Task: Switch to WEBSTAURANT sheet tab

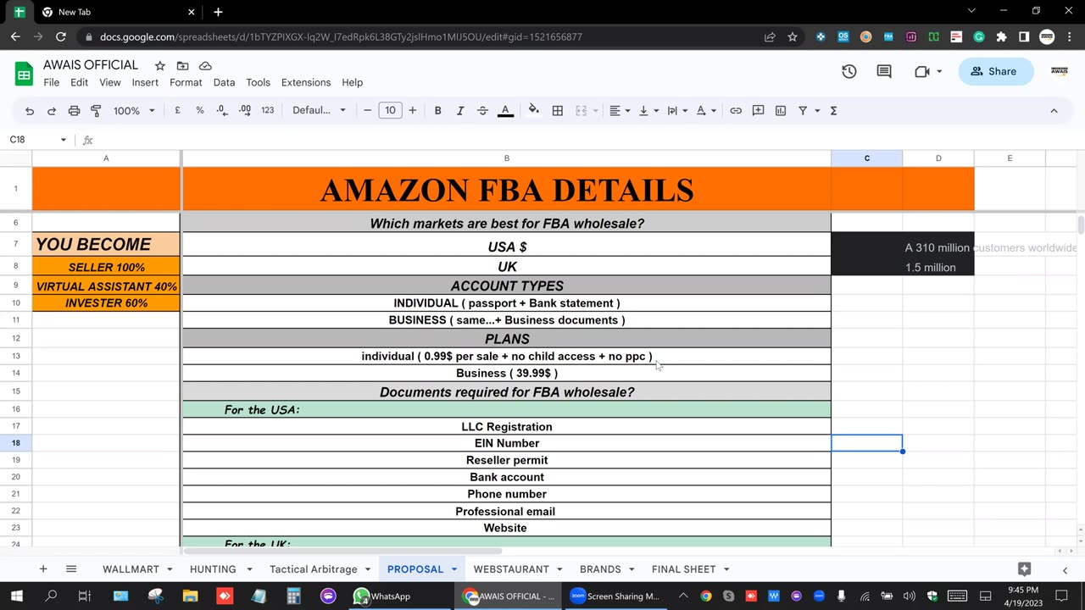Action: click(x=511, y=569)
